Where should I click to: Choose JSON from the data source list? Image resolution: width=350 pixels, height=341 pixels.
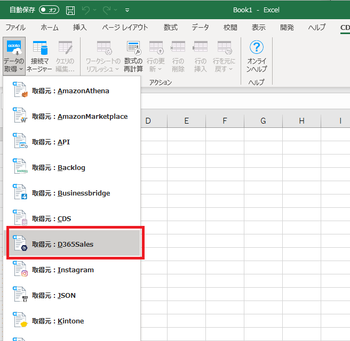point(53,296)
